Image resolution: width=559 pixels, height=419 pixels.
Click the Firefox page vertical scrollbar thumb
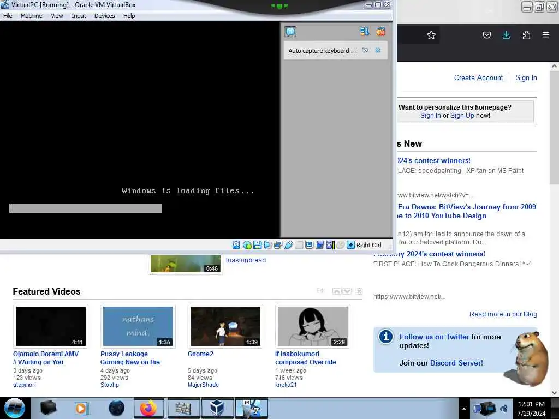pos(555,128)
